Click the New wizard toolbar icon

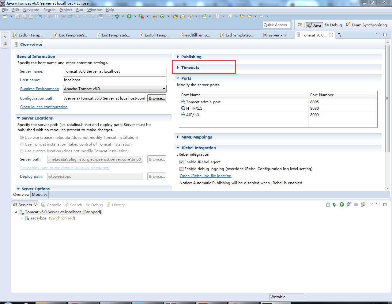point(5,16)
